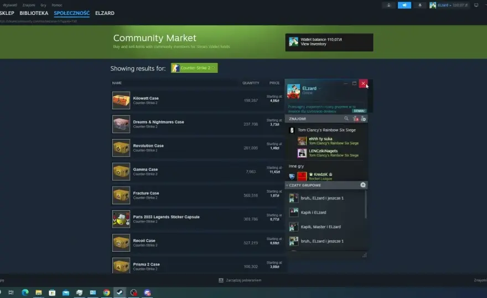Click the downloads icon in bottom bar

coord(221,280)
